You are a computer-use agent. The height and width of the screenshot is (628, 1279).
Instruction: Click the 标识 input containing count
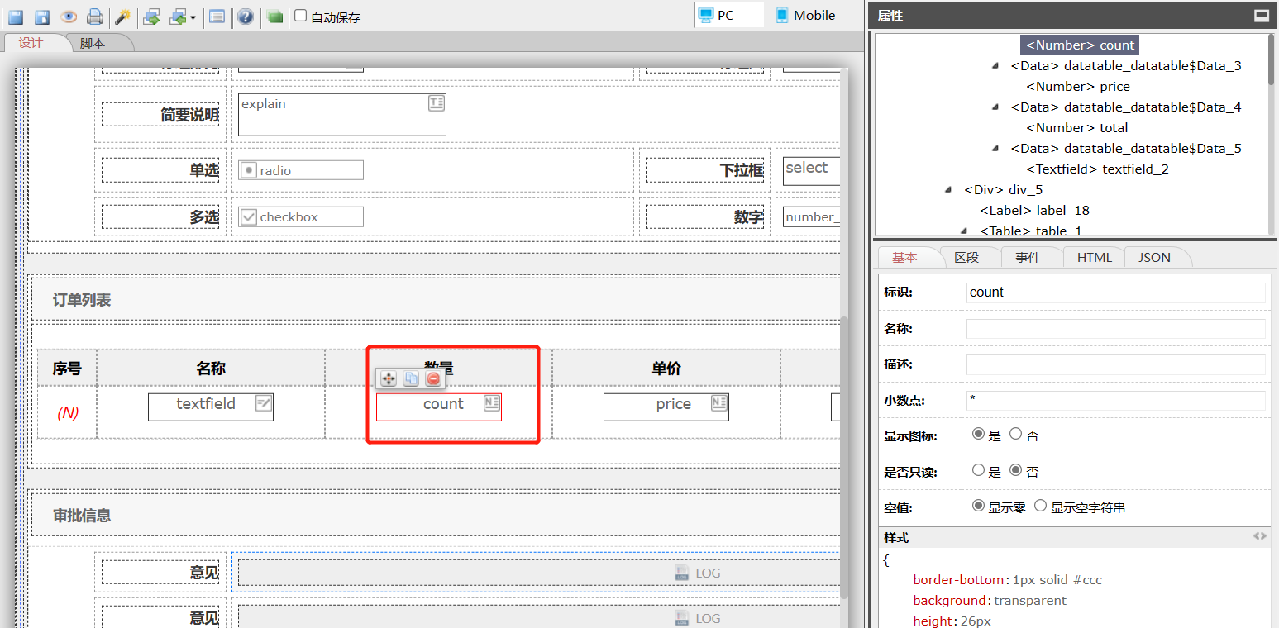(1115, 293)
